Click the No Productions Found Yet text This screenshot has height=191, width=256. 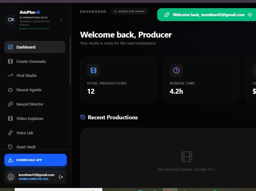point(187,170)
